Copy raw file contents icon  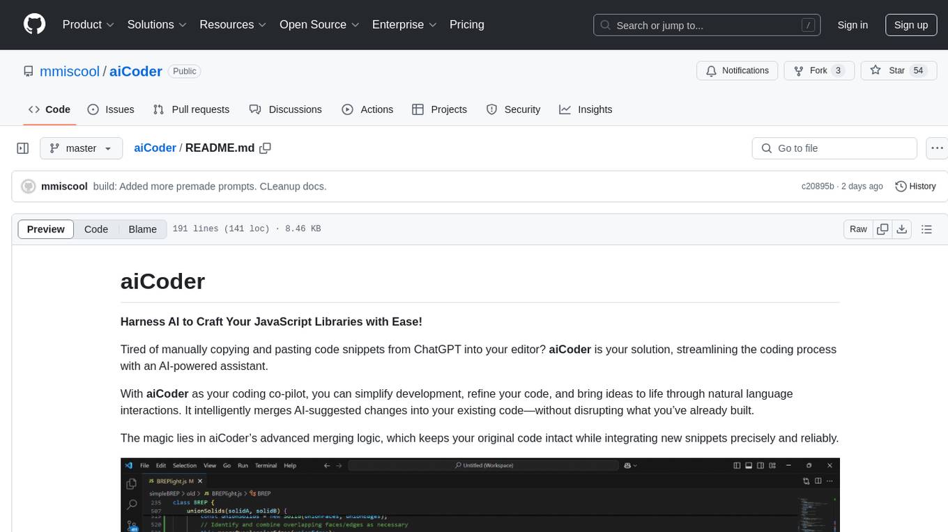tap(882, 229)
